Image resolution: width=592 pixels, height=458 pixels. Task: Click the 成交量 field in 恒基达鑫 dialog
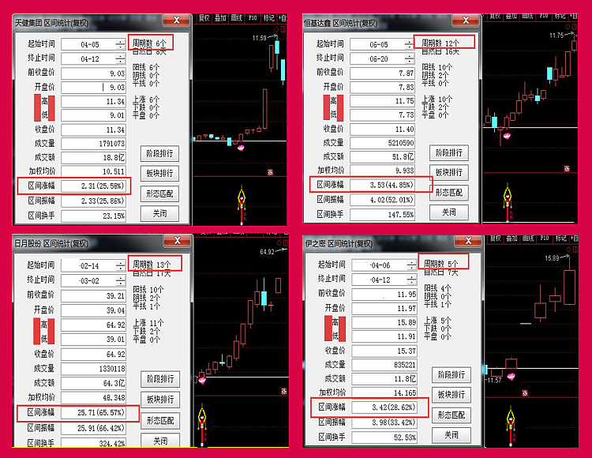(383, 143)
